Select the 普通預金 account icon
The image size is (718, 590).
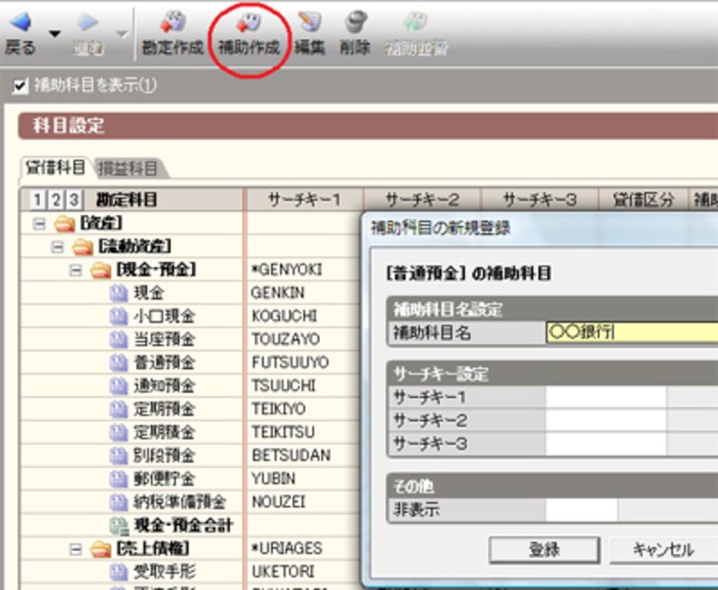pos(118,363)
